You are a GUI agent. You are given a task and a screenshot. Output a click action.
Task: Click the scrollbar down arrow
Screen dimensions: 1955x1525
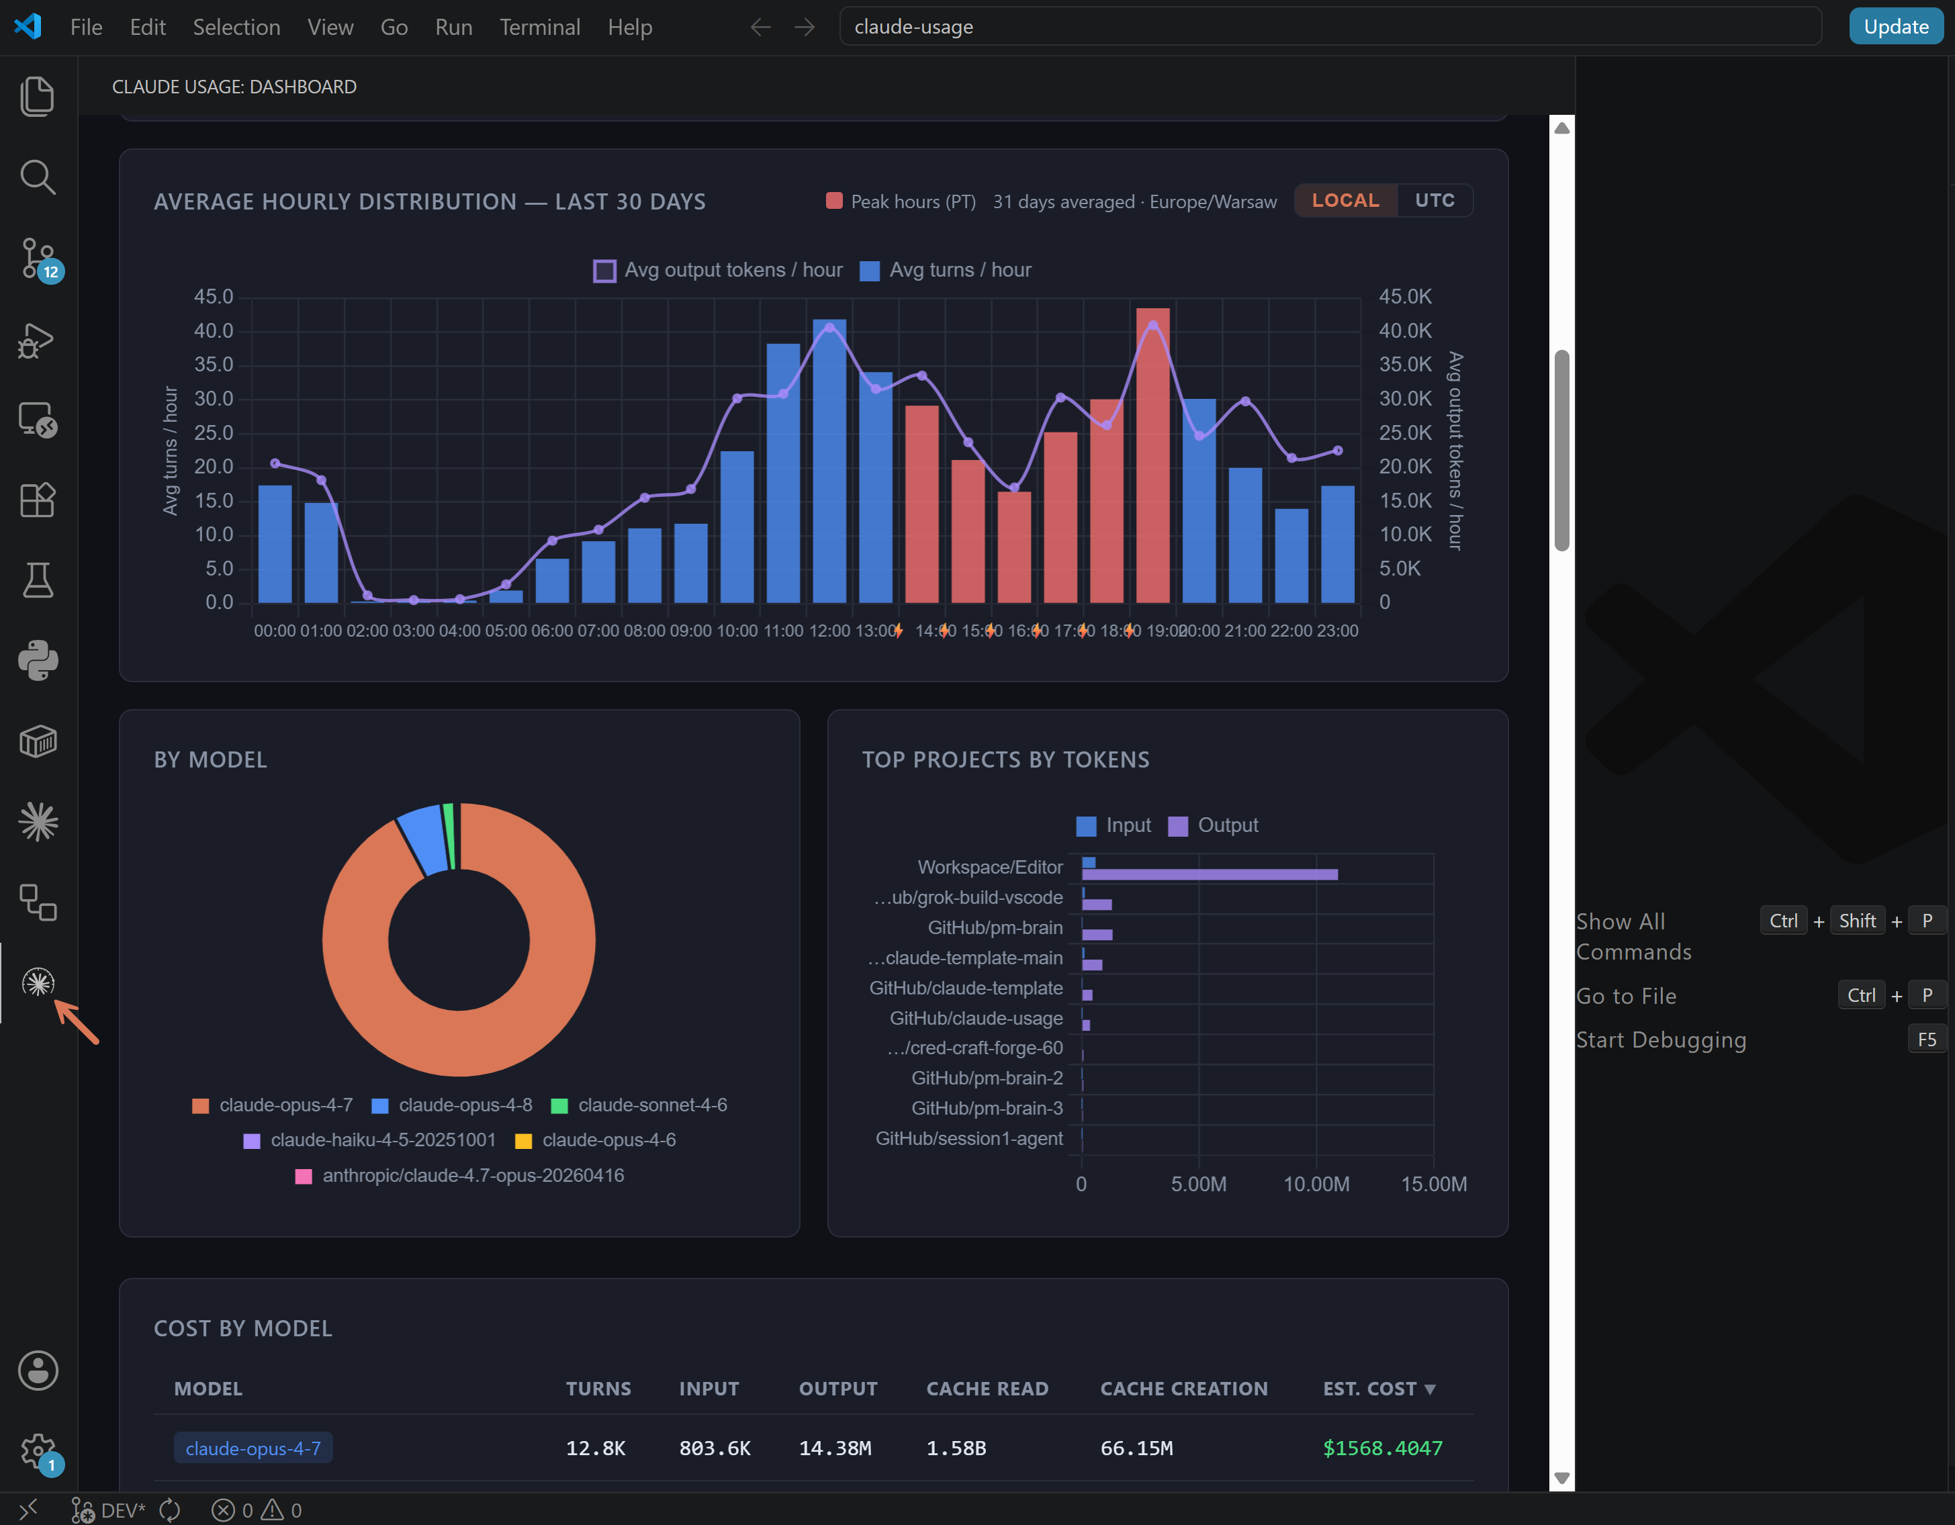[x=1562, y=1479]
